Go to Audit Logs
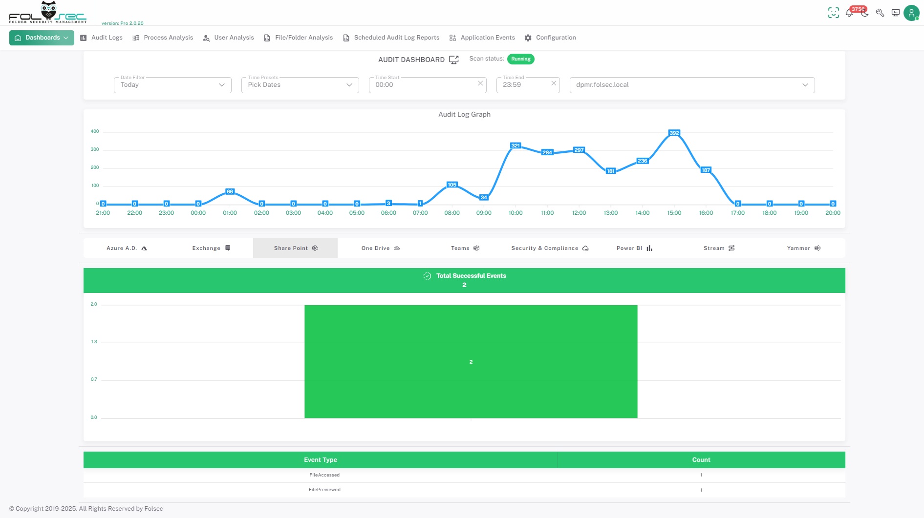The image size is (924, 518). click(102, 38)
